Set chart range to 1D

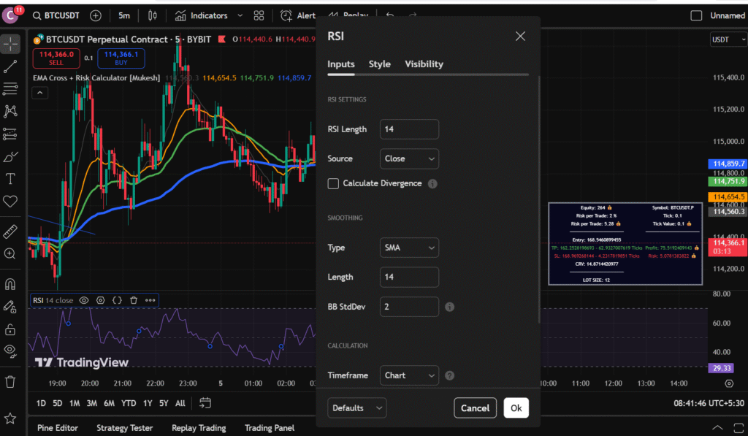coord(41,404)
